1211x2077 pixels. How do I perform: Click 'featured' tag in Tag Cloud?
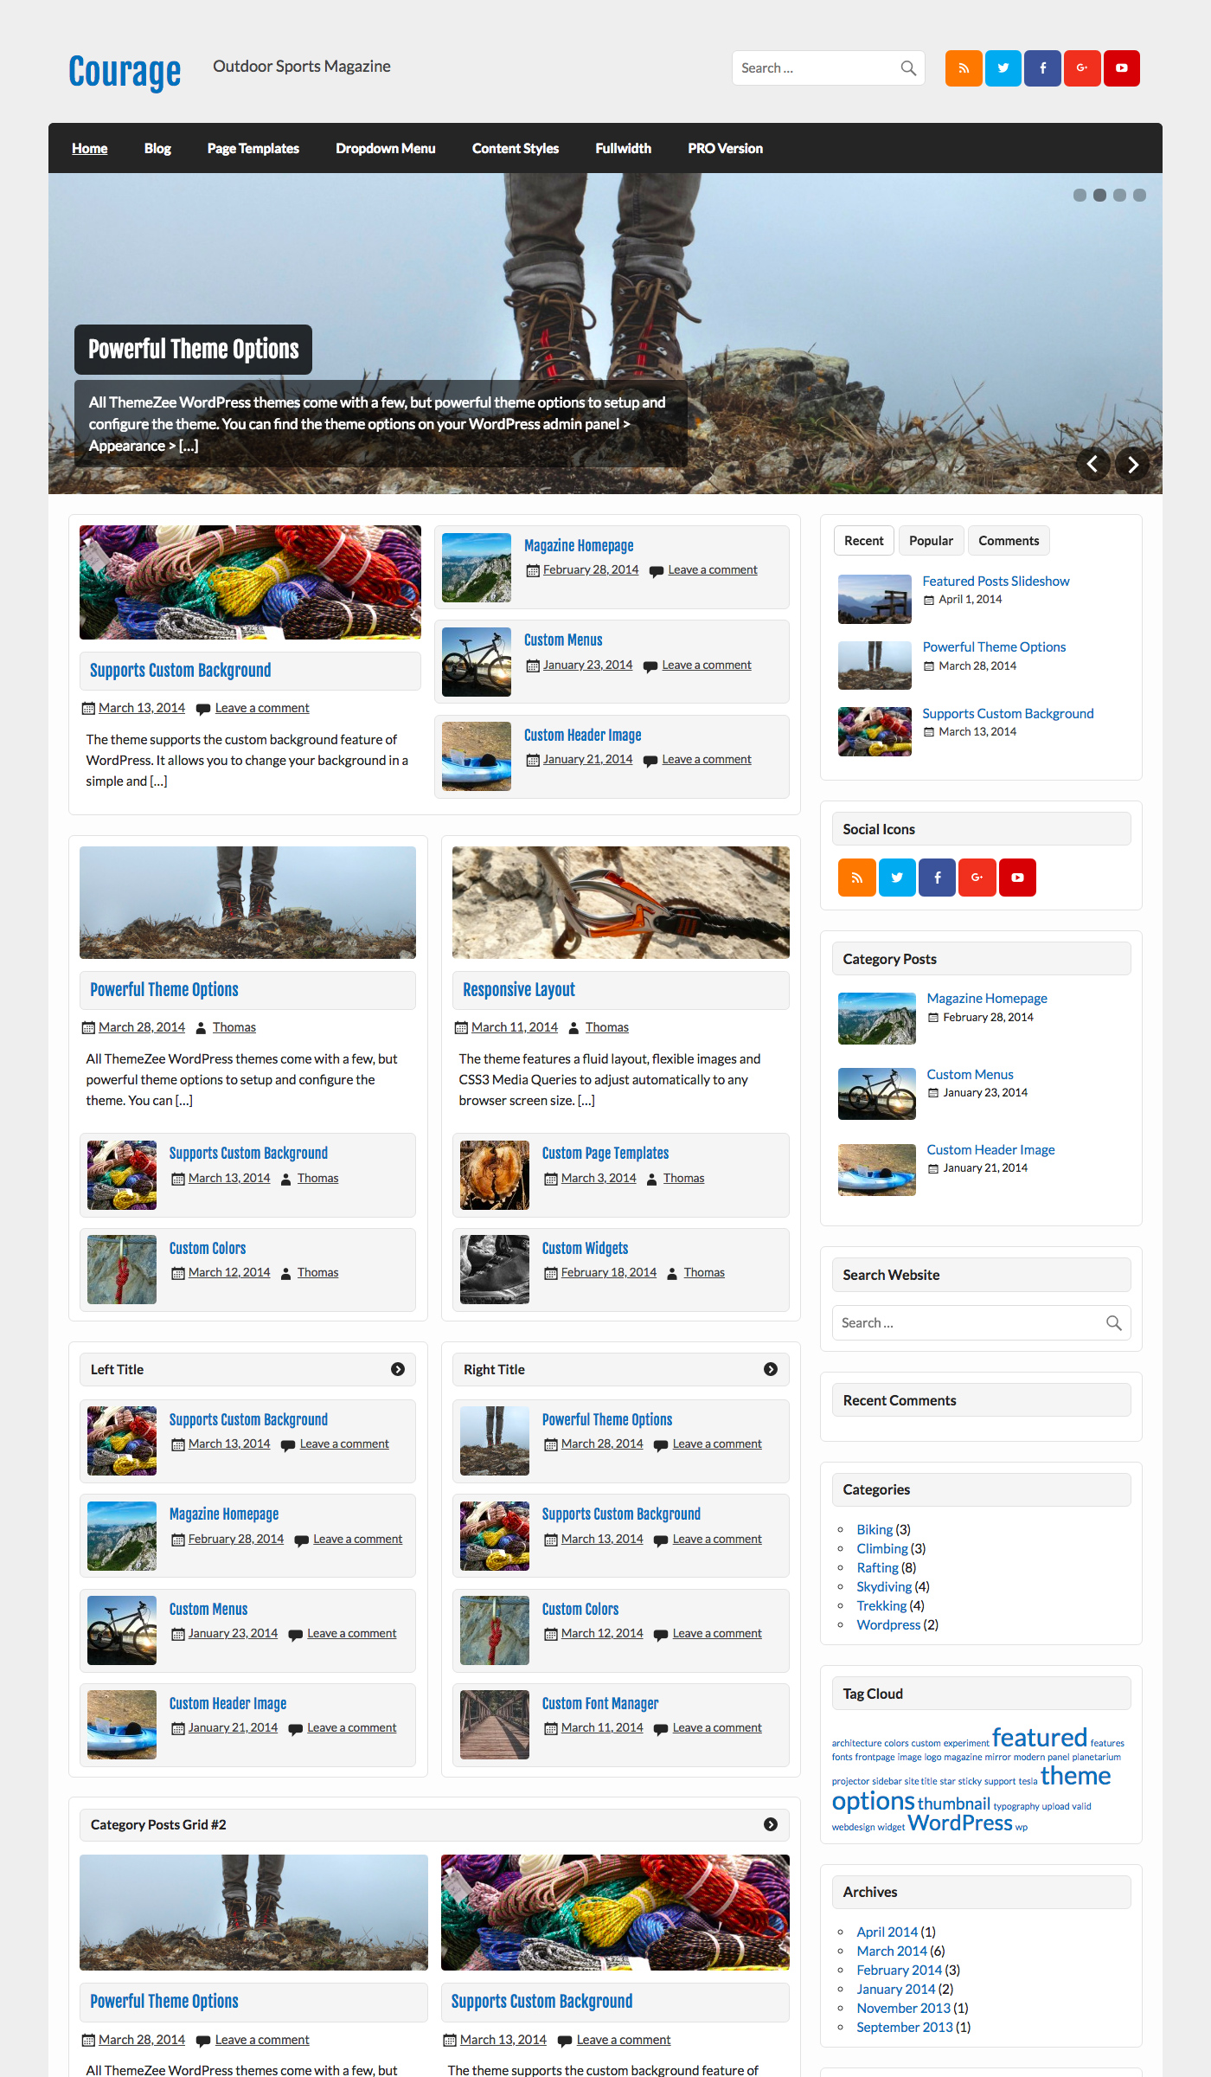(x=1039, y=1737)
